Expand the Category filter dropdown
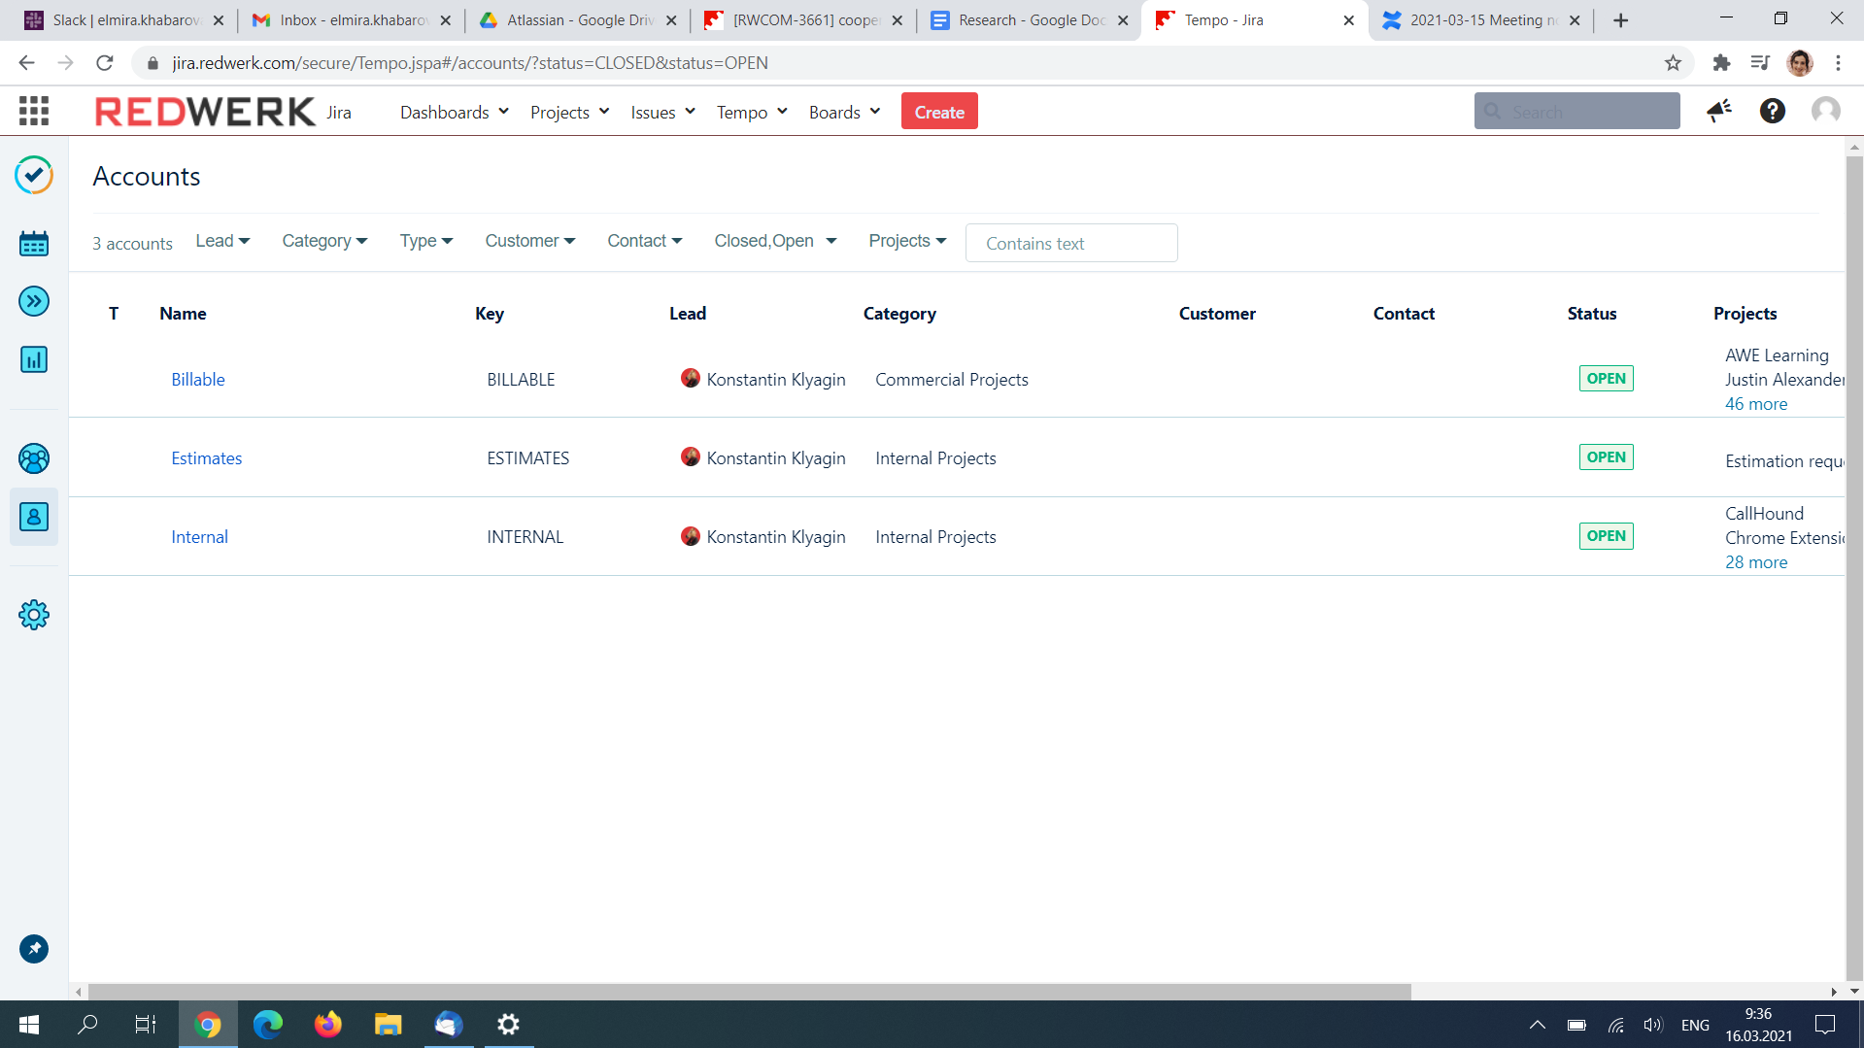The width and height of the screenshot is (1864, 1048). pos(324,241)
